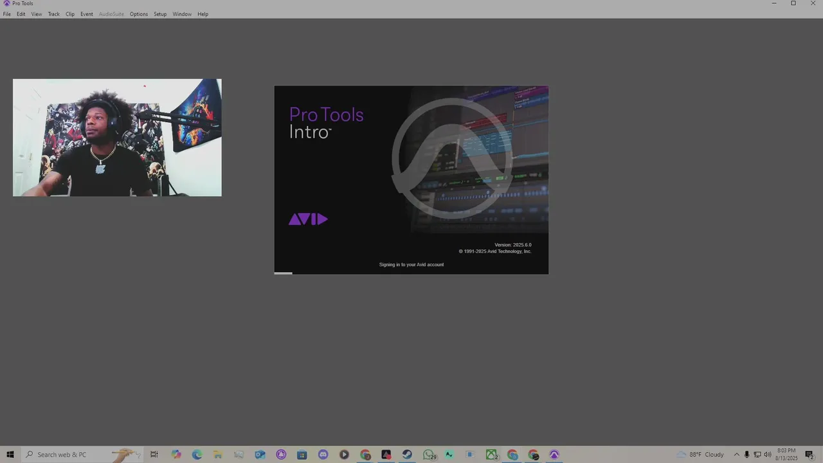The width and height of the screenshot is (823, 463).
Task: Click the splash screen loading progress bar
Action: 411,273
